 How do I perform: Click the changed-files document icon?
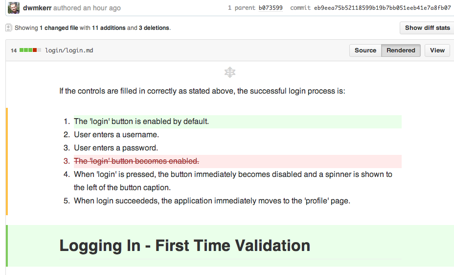pyautogui.click(x=8, y=28)
